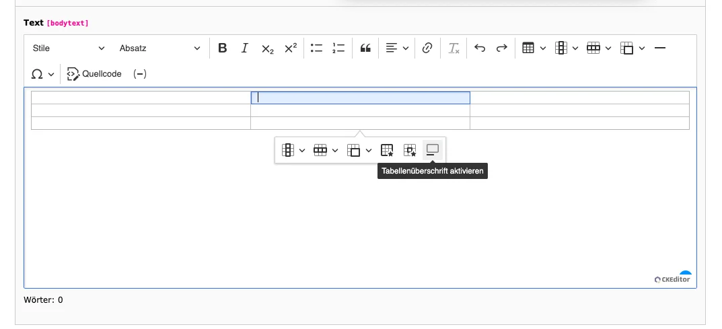Screen dimensions: 722x329
Task: Insert a soft hyphen with (–) button
Action: coord(139,74)
